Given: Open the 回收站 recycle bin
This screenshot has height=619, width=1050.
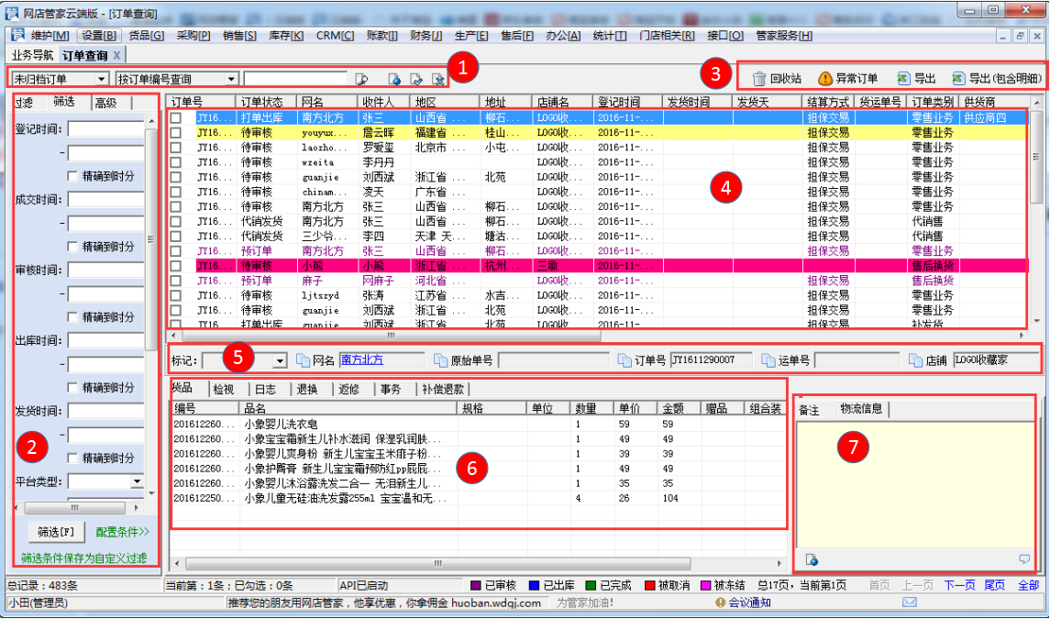Looking at the screenshot, I should pos(777,79).
